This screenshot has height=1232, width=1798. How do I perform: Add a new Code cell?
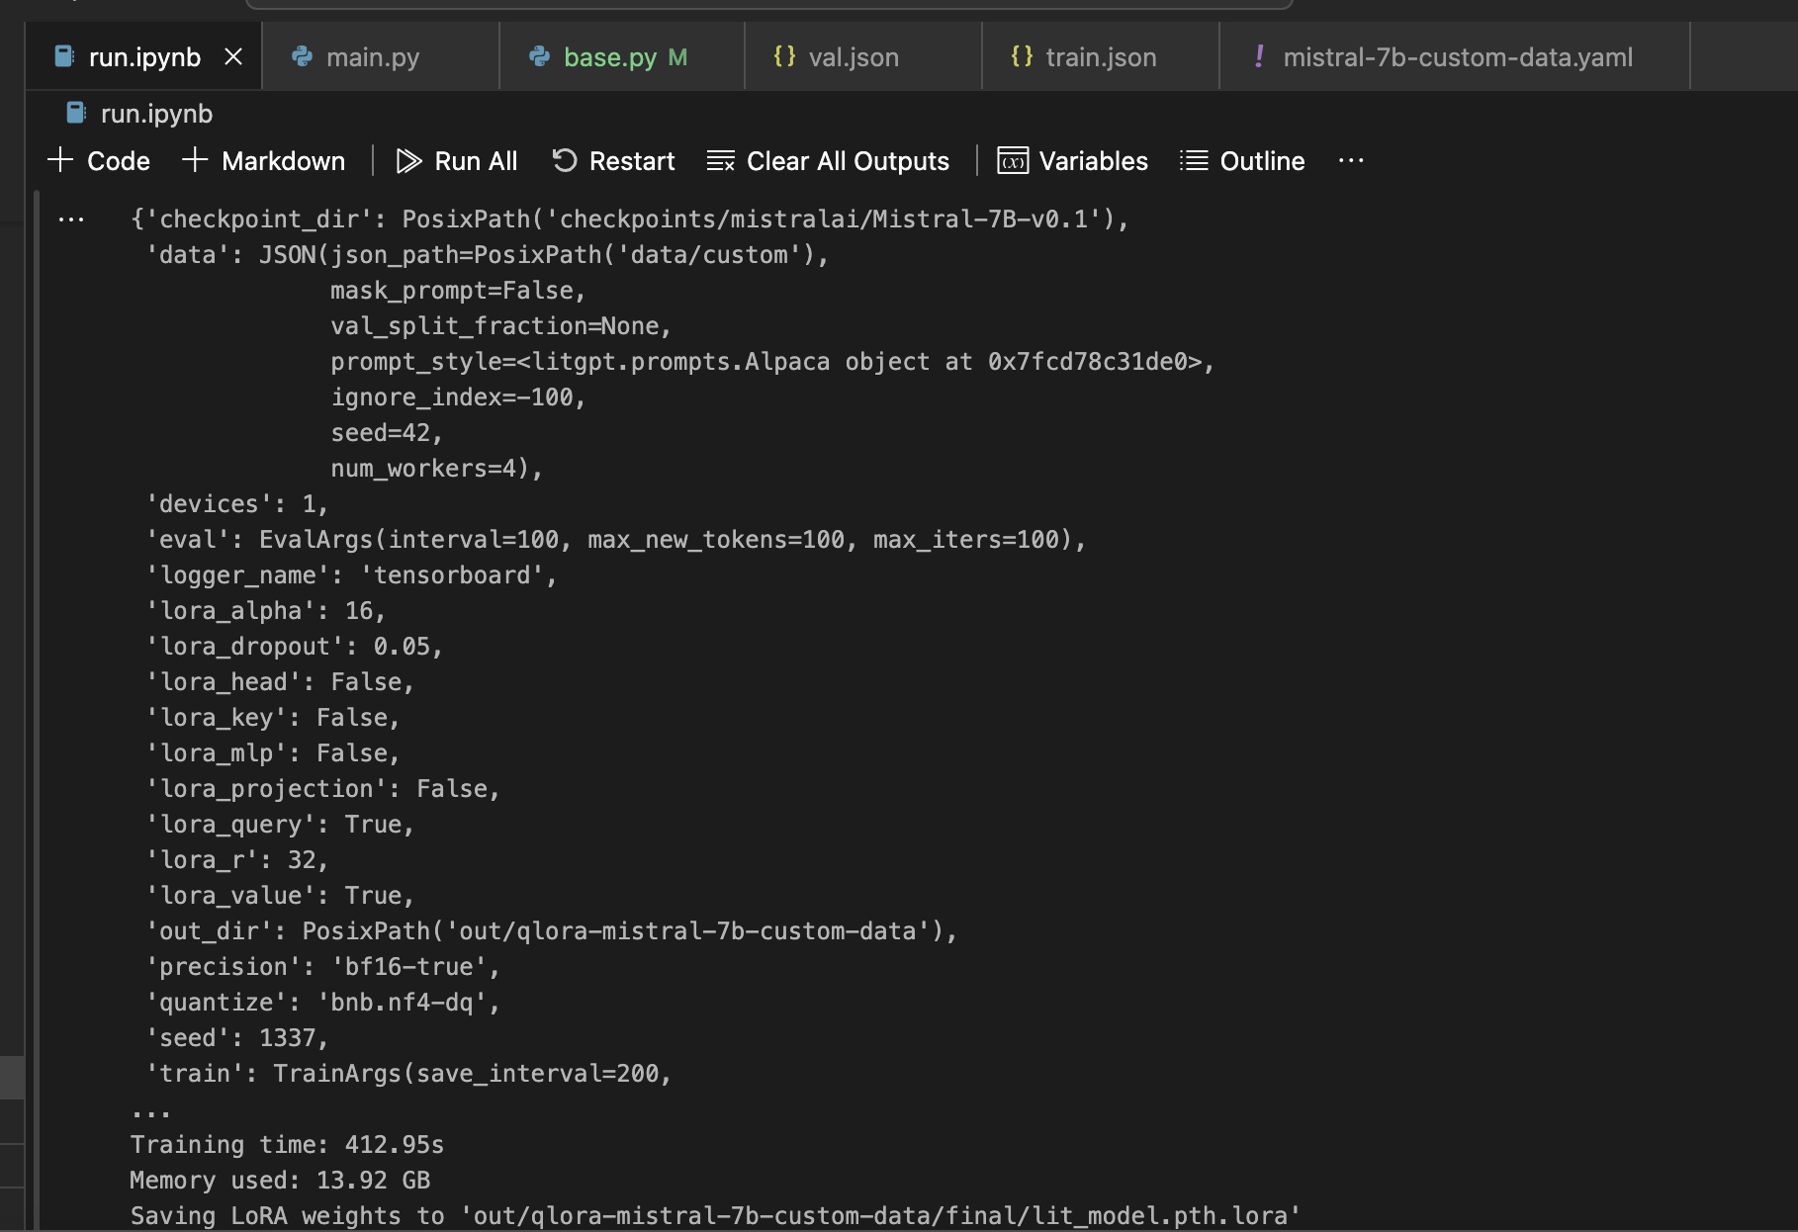click(99, 161)
